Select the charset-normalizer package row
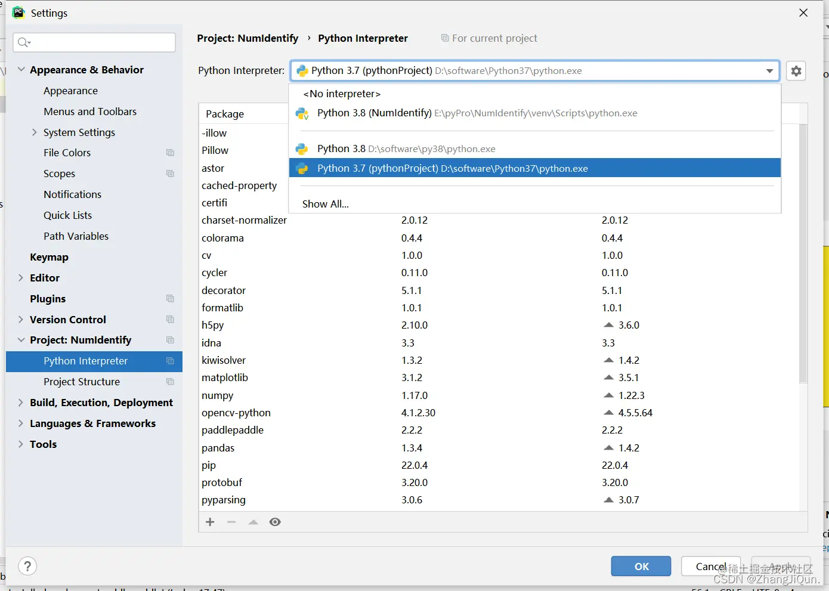The height and width of the screenshot is (591, 829). [499, 220]
